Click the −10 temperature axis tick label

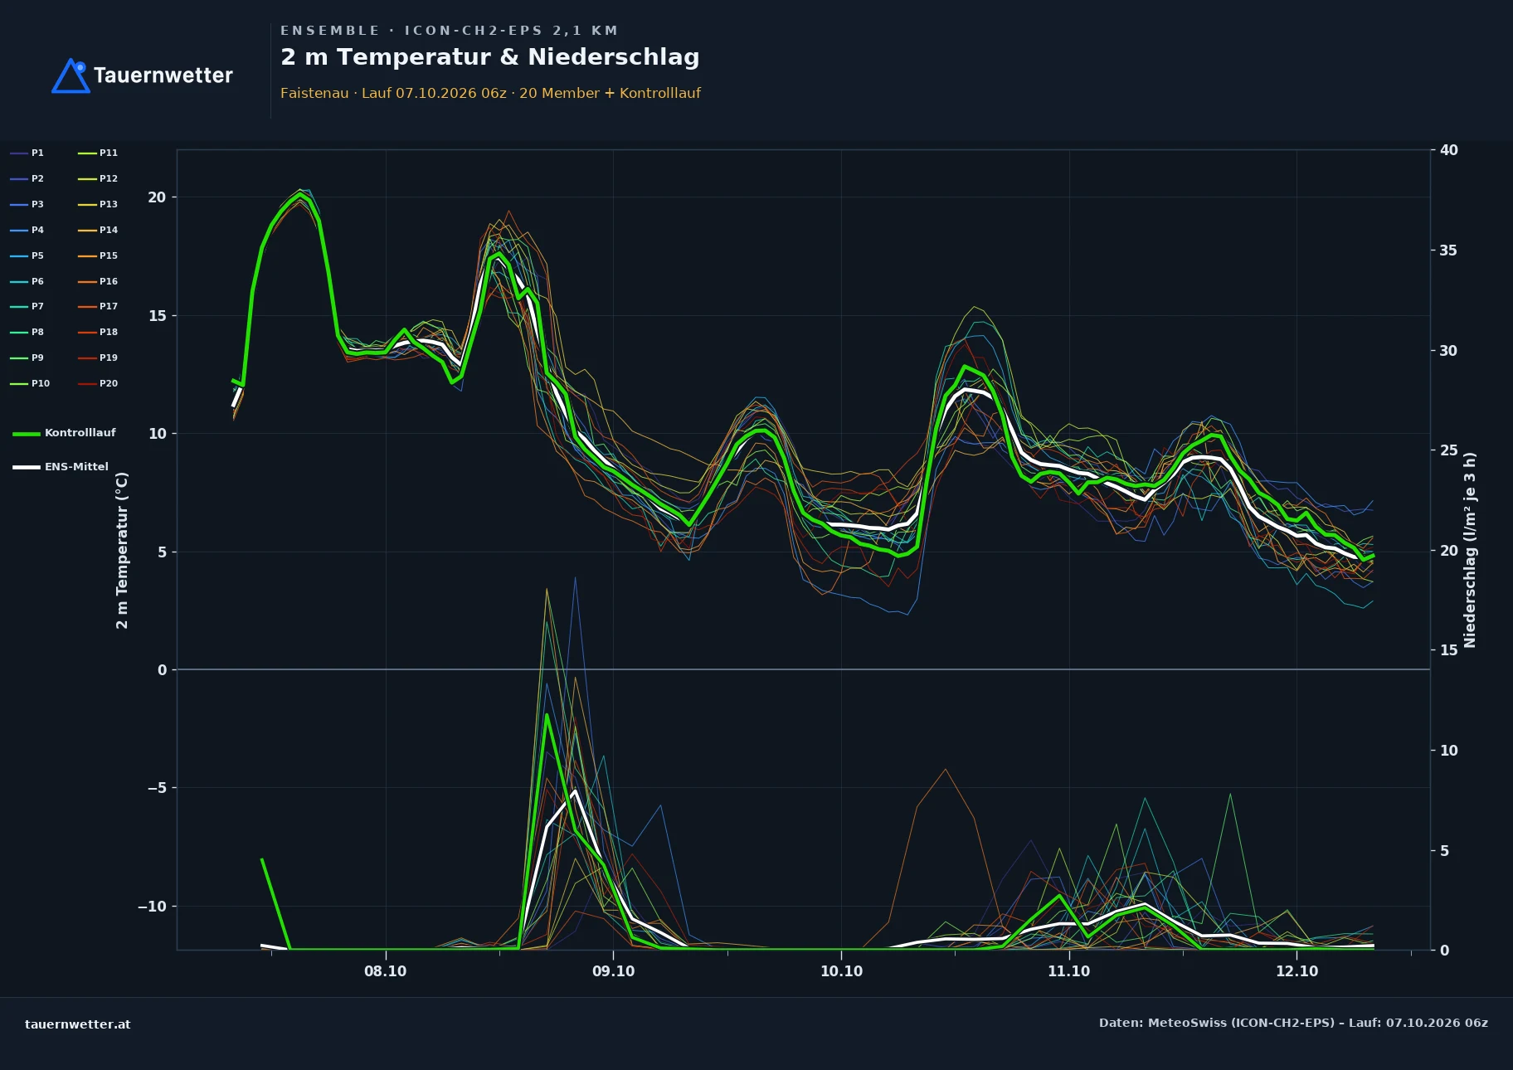point(152,907)
